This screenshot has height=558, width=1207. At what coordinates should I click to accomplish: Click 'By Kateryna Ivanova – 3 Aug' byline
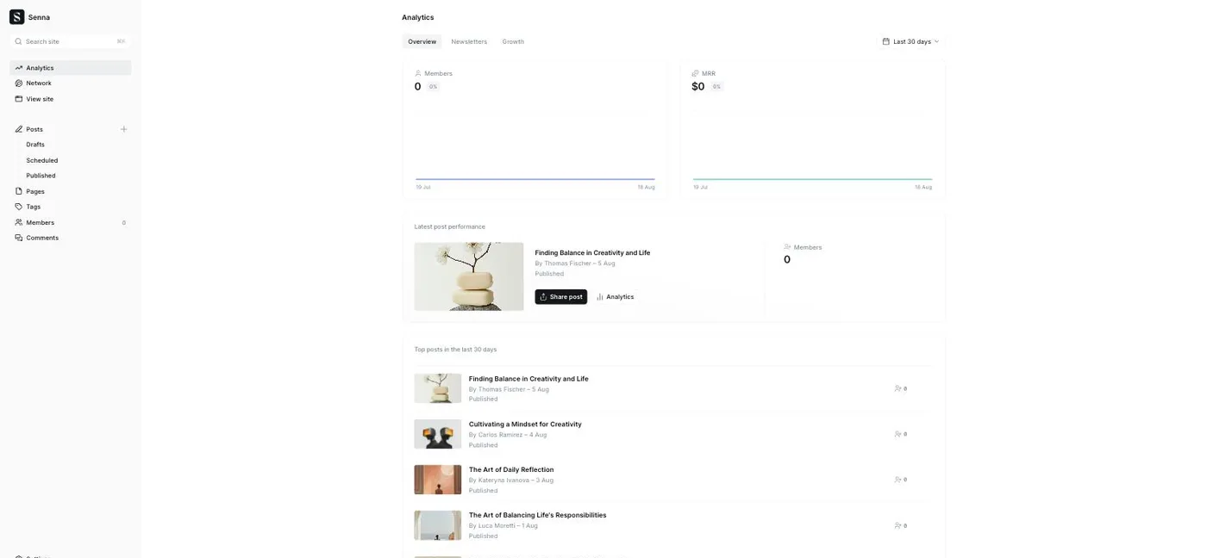click(x=511, y=480)
